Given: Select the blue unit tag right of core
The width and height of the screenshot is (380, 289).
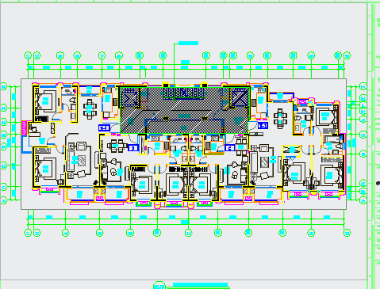Looking at the screenshot, I should [x=263, y=125].
